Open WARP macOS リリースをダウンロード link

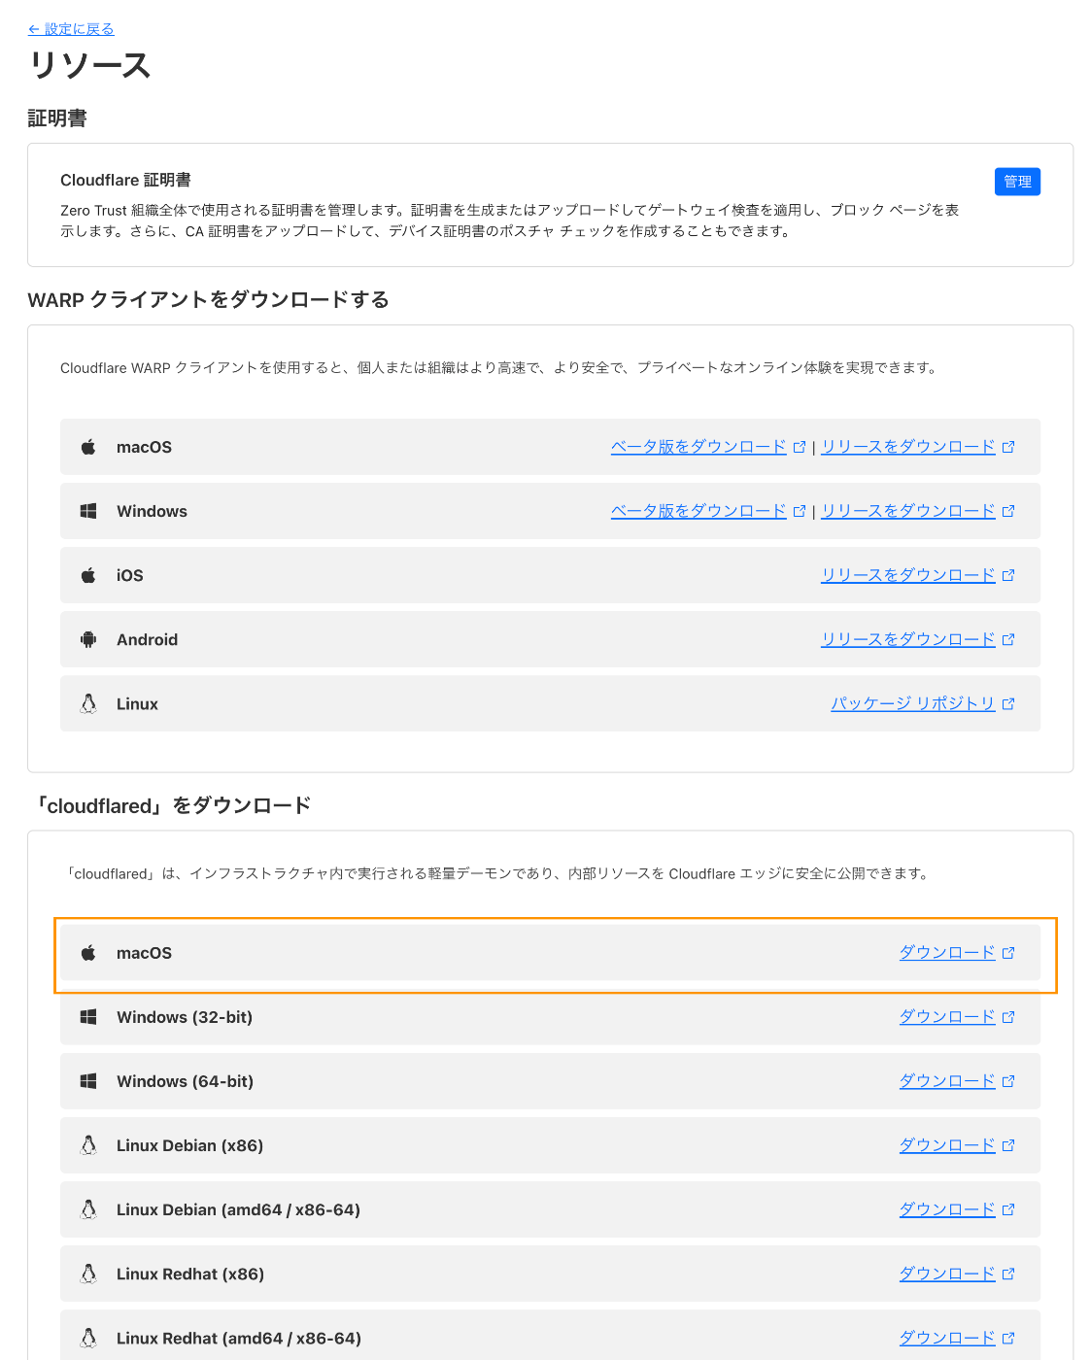click(908, 447)
